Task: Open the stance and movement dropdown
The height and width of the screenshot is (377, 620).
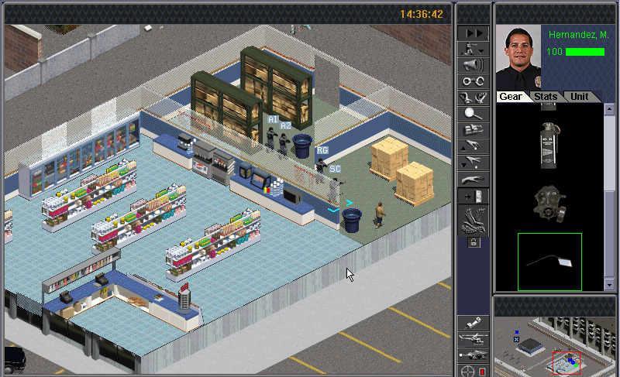Action: tap(472, 49)
